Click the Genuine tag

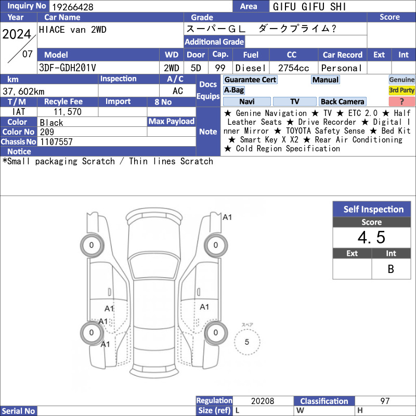[x=401, y=80]
